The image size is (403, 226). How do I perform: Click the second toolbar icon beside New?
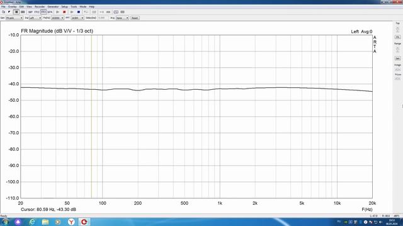pos(9,12)
